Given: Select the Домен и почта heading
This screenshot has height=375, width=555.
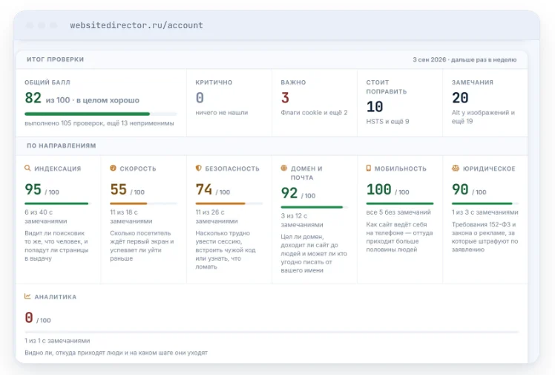Looking at the screenshot, I should tap(306, 173).
